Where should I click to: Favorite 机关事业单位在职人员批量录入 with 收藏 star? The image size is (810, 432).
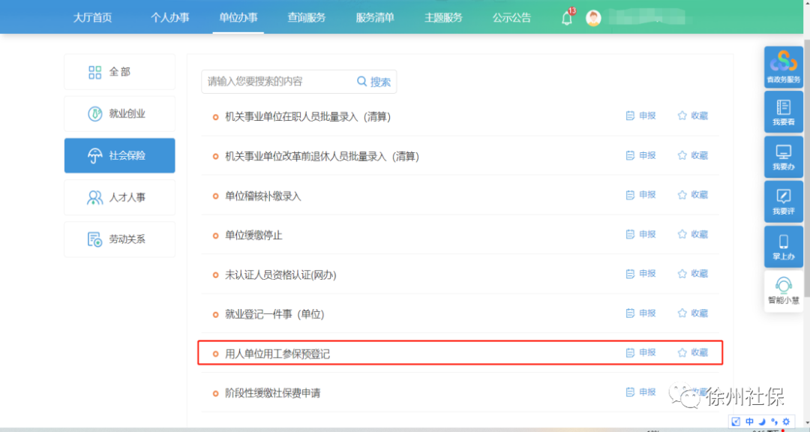[692, 115]
